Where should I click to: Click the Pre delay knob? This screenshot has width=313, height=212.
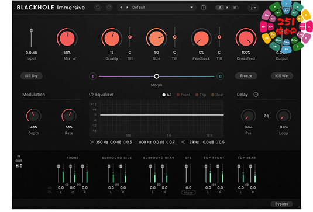coord(248,116)
